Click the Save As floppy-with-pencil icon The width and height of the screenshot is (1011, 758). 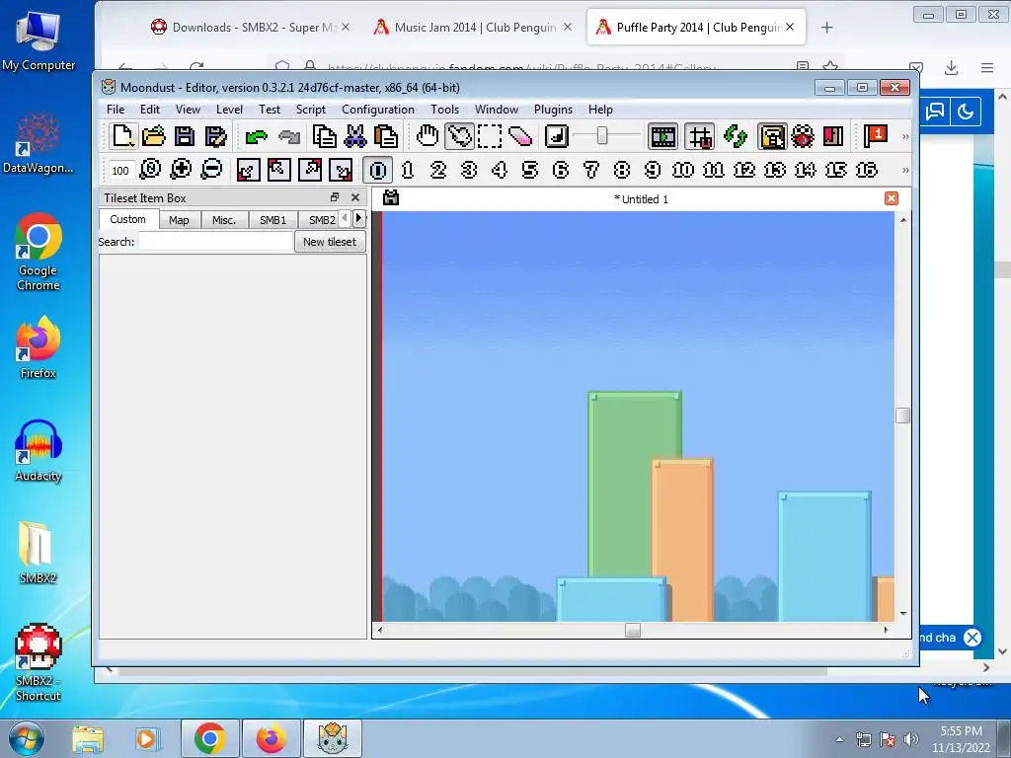[x=215, y=136]
